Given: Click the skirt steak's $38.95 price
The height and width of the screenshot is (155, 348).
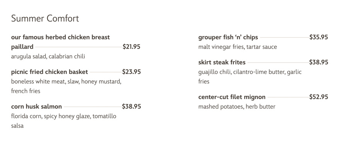Looking at the screenshot, I should (319, 62).
